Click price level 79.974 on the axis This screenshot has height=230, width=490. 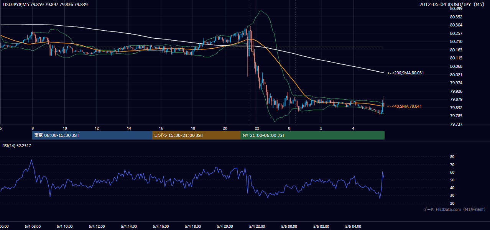456,83
